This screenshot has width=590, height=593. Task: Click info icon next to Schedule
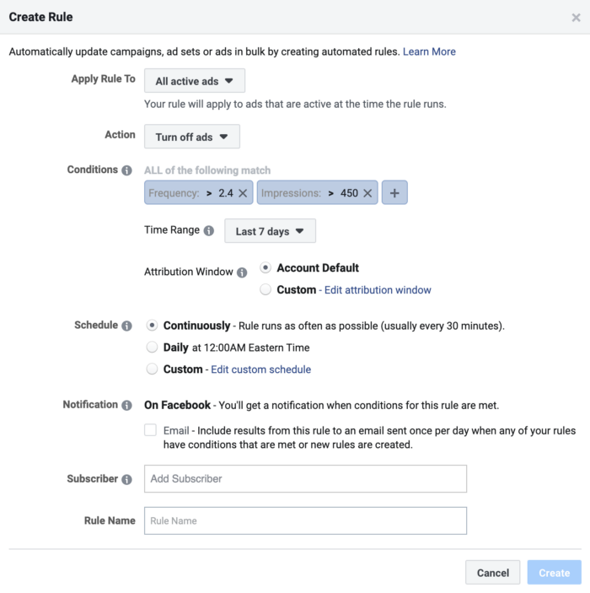point(126,326)
